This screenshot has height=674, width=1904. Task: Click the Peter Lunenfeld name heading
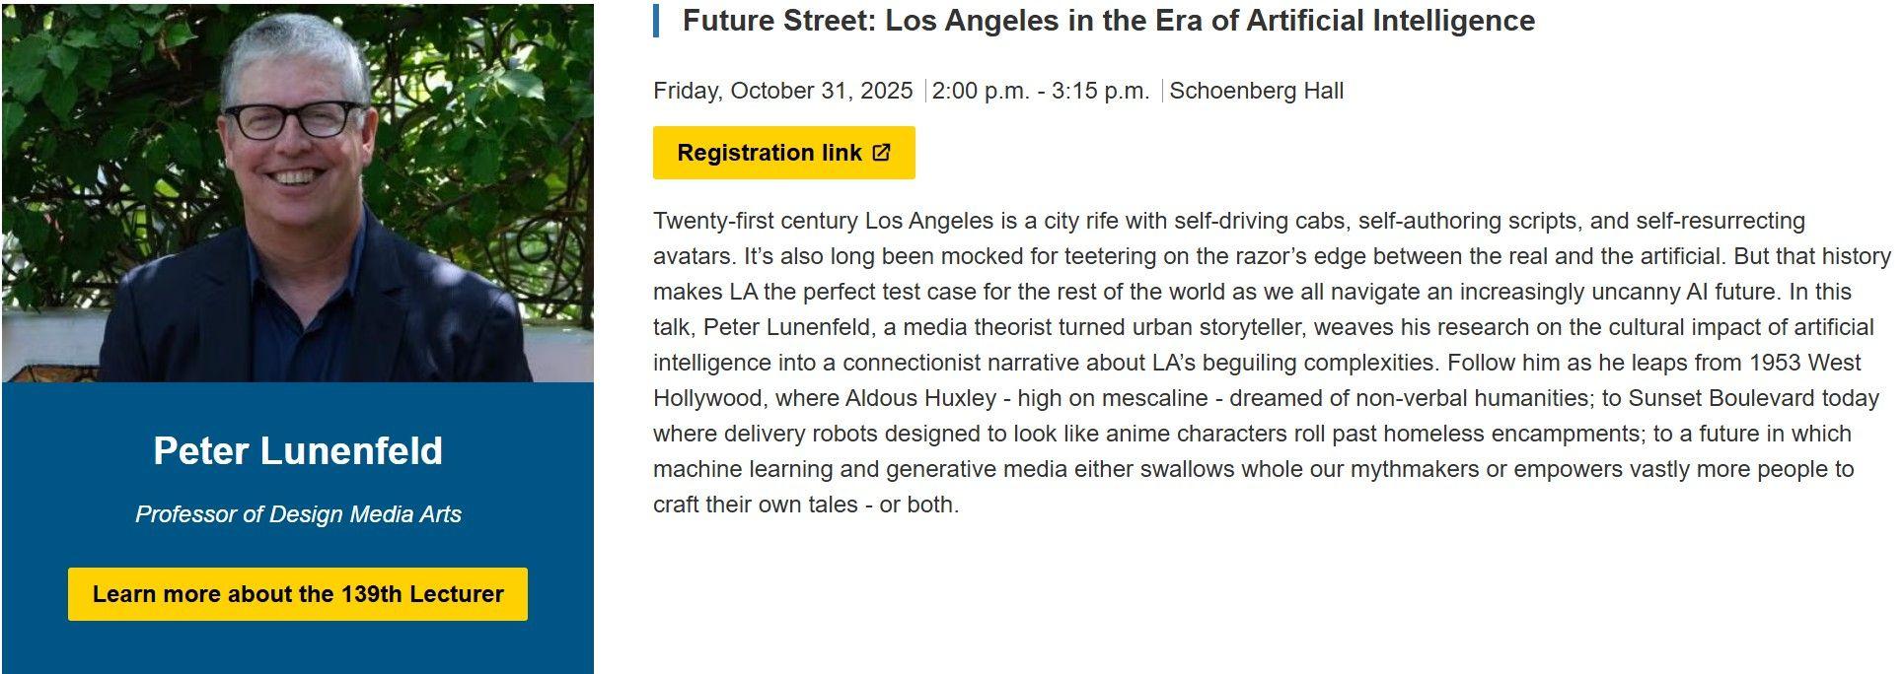298,451
